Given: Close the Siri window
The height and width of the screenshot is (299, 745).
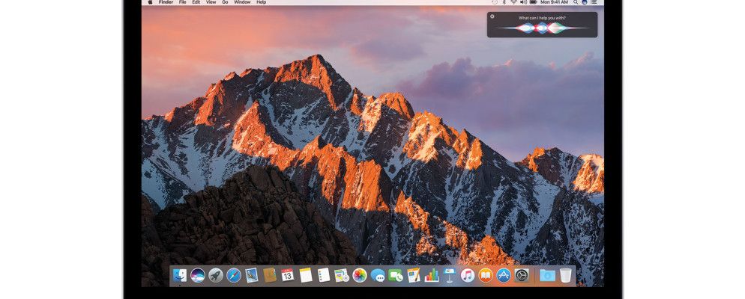Looking at the screenshot, I should tap(492, 16).
